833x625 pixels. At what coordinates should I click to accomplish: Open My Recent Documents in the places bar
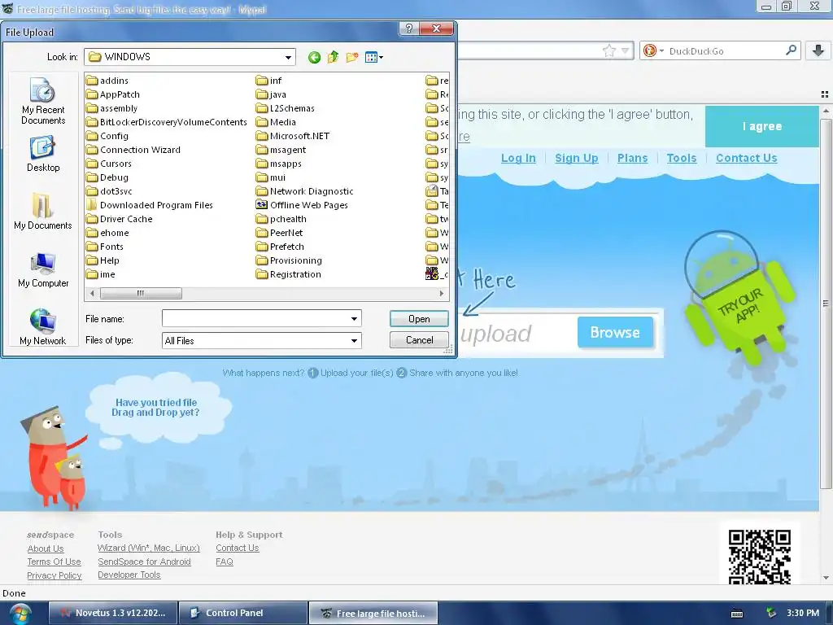click(43, 100)
